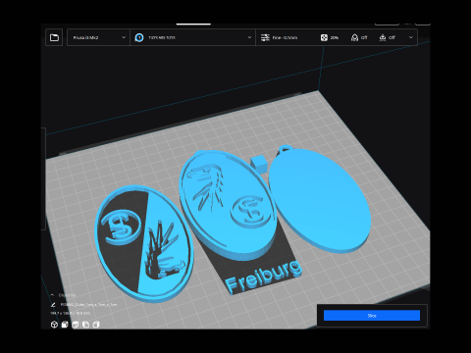
Task: Switch to 3D perspective view cube icon
Action: pyautogui.click(x=54, y=325)
